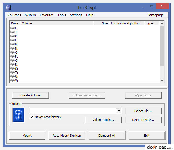Click the drive list scroll down arrow
The image size is (174, 150).
click(x=162, y=80)
